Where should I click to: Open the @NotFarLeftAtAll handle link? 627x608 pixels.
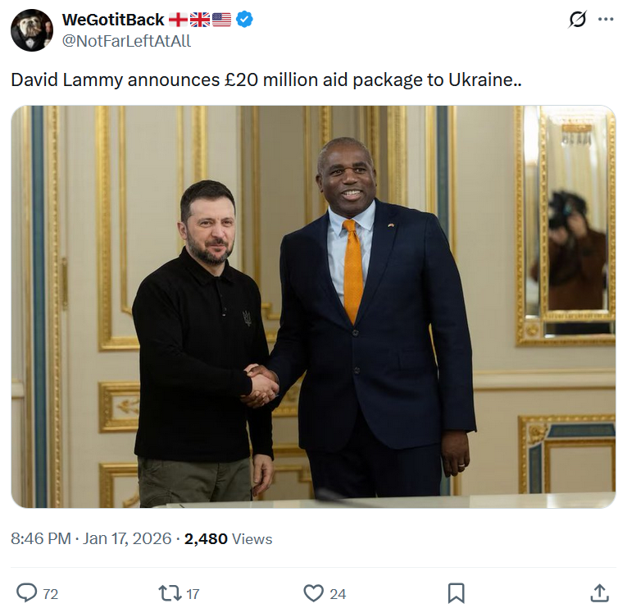point(126,41)
